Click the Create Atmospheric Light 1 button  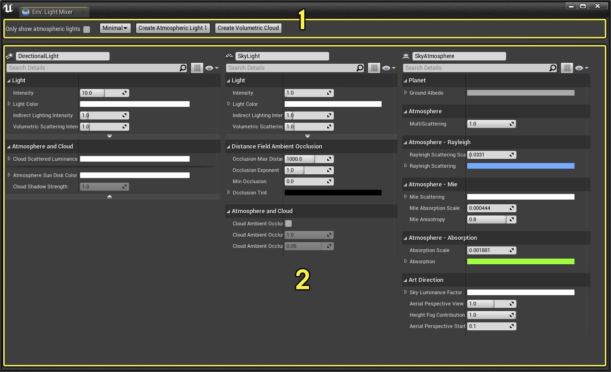172,28
